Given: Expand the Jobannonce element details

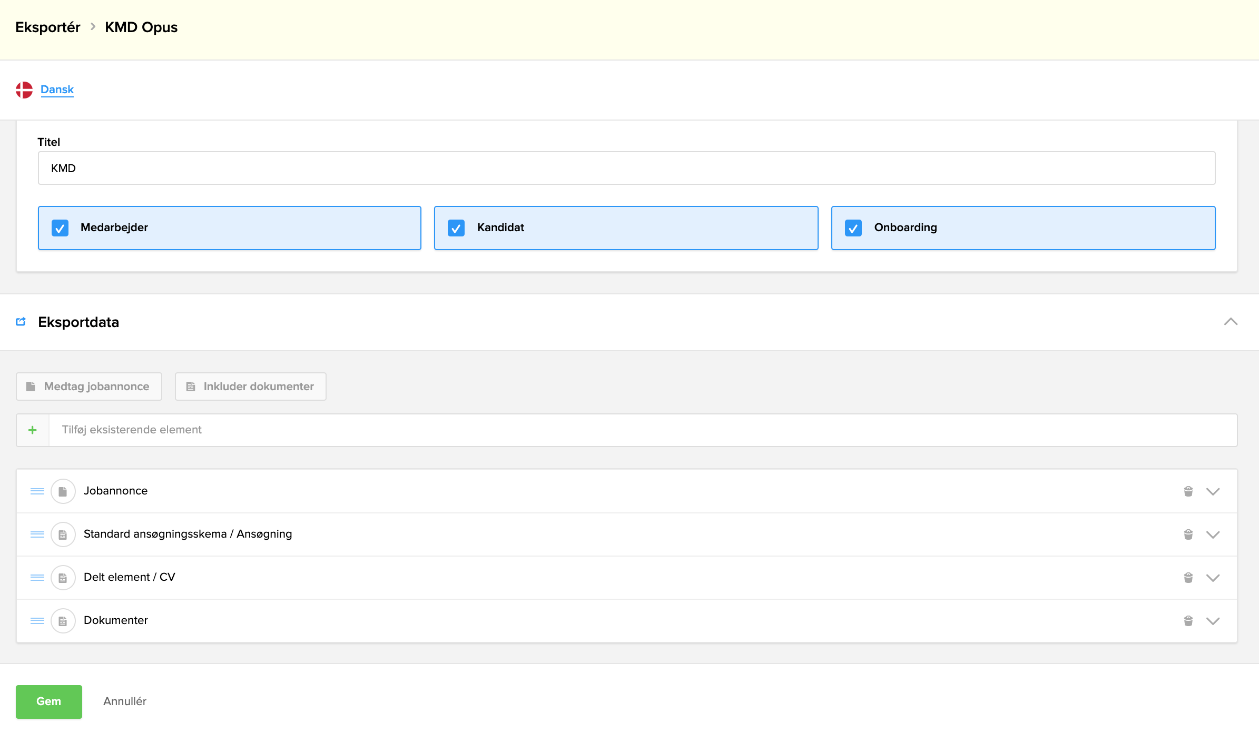Looking at the screenshot, I should coord(1213,491).
